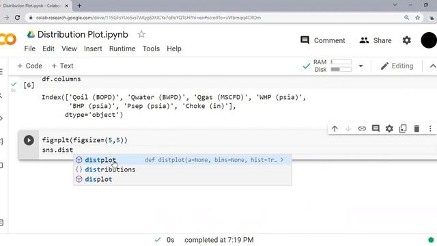This screenshot has width=437, height=246.
Task: Open the Comment button
Action: click(323, 40)
